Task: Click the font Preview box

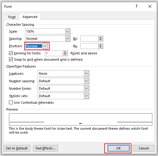Action: point(81,119)
